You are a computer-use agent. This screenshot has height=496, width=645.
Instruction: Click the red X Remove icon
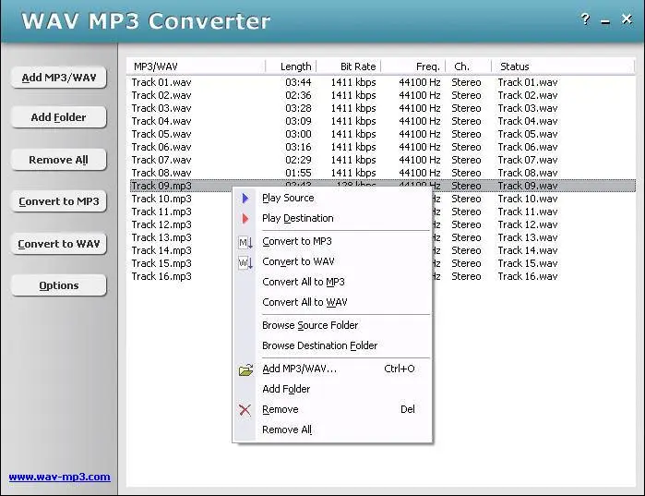point(245,409)
